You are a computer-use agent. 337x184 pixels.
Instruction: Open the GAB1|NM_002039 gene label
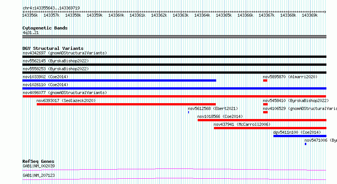pyautogui.click(x=39, y=166)
